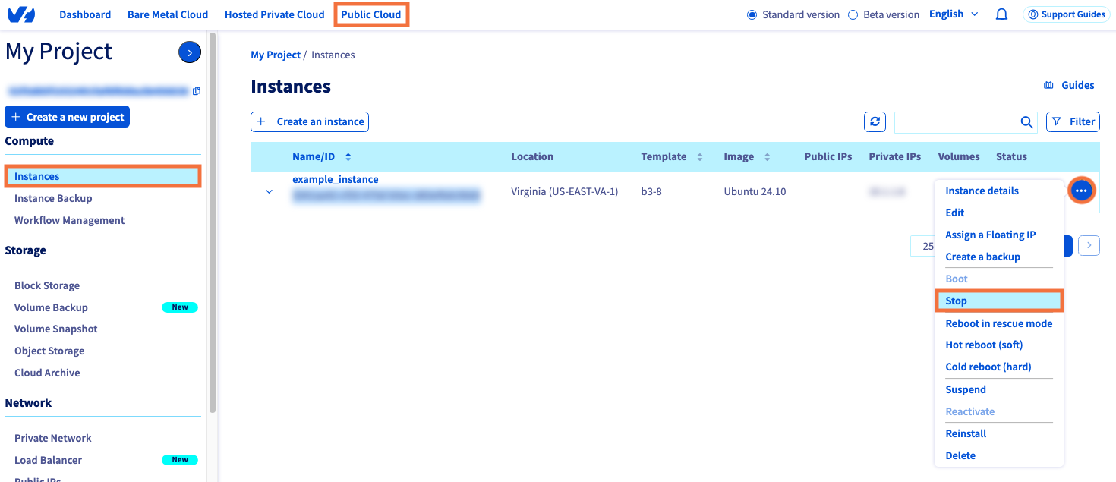The height and width of the screenshot is (482, 1116).
Task: Click Delete in the actions menu
Action: pyautogui.click(x=960, y=455)
